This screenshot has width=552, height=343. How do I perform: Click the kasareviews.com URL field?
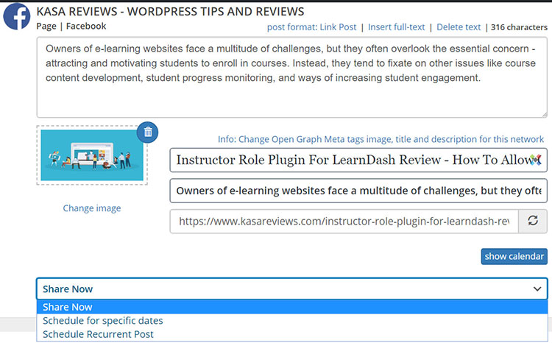tap(344, 221)
